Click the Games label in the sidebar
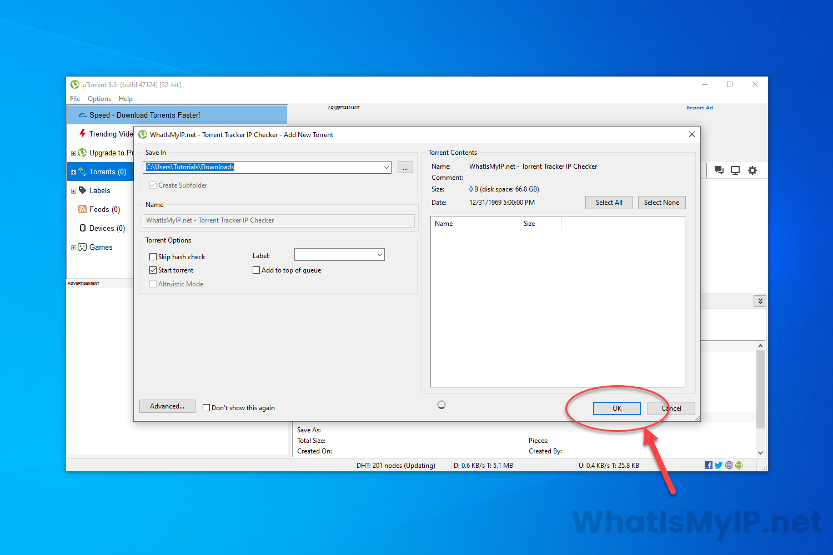This screenshot has width=833, height=555. (x=101, y=247)
